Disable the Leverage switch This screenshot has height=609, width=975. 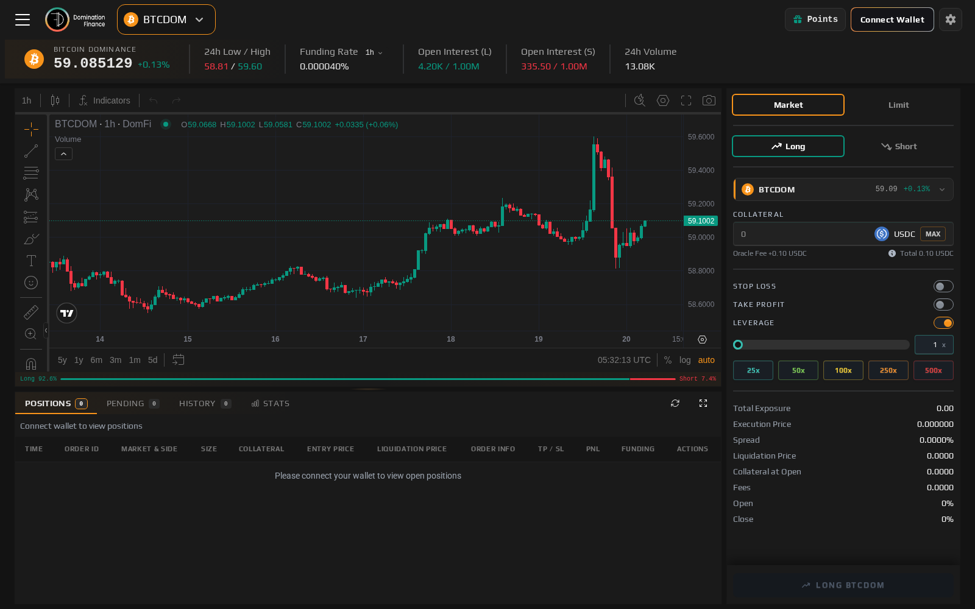point(943,323)
